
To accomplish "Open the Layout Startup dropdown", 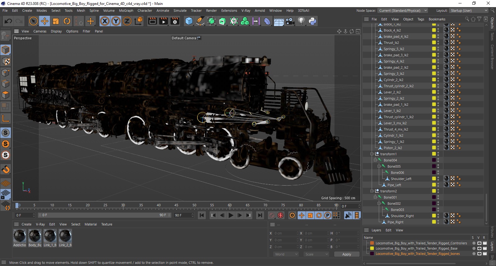I will [468, 11].
